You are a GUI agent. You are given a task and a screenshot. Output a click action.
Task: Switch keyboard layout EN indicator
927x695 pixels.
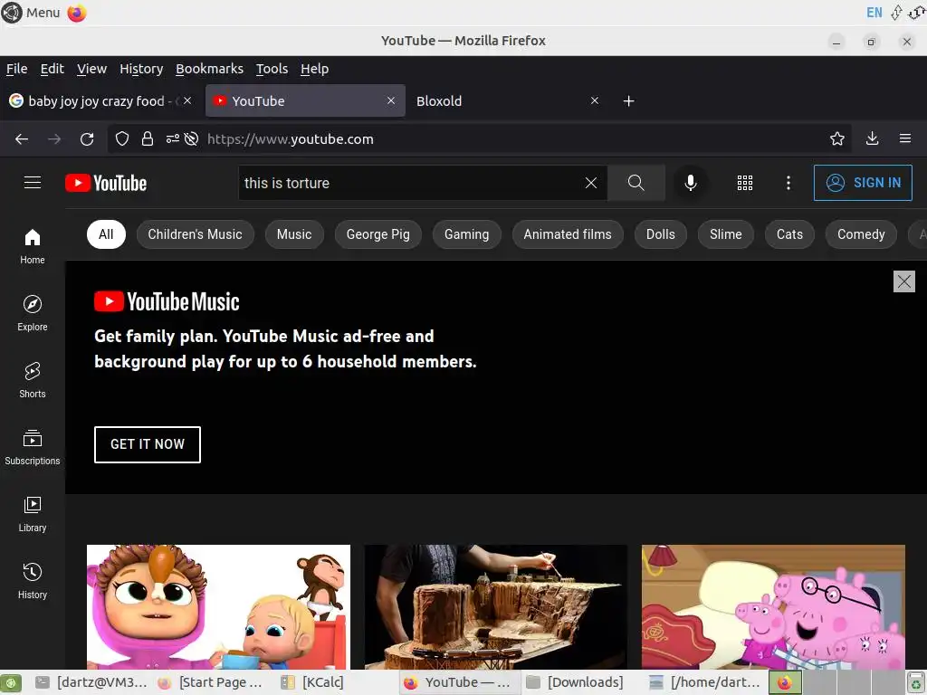[874, 13]
